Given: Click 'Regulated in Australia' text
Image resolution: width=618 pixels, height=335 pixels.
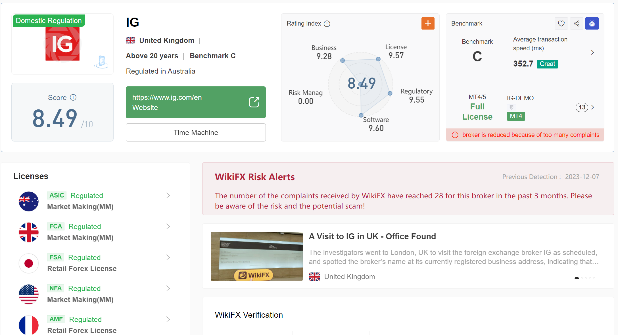Looking at the screenshot, I should (160, 71).
